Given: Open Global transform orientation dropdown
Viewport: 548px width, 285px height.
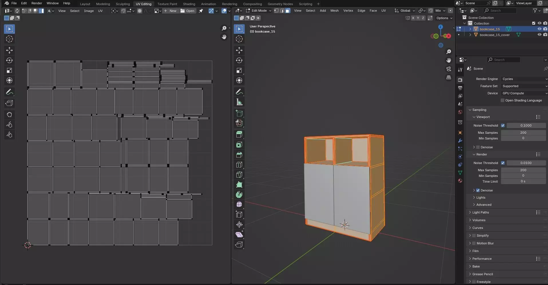Looking at the screenshot, I should [x=405, y=11].
